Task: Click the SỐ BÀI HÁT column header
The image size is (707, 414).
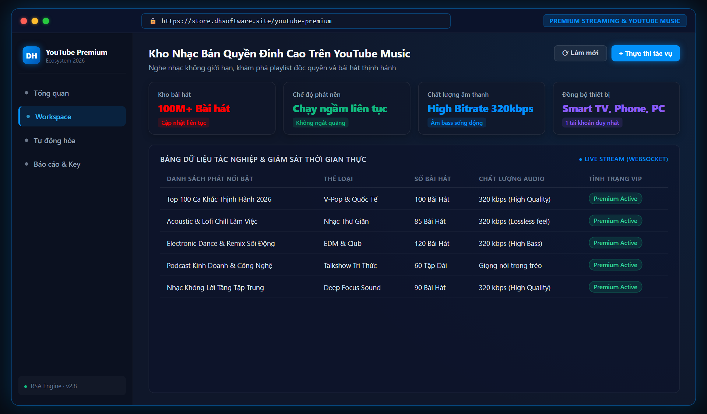Action: [433, 179]
